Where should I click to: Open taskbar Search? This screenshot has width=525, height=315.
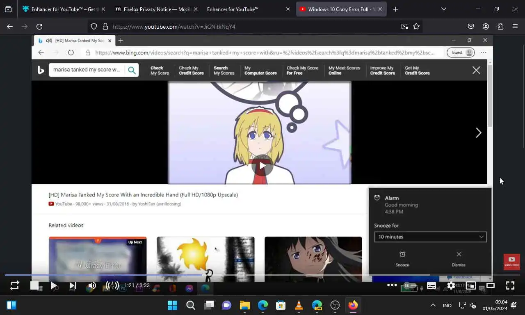pyautogui.click(x=191, y=305)
